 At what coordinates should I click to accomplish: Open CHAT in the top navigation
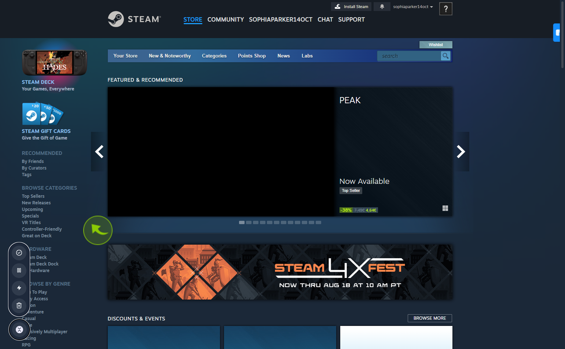(x=325, y=19)
